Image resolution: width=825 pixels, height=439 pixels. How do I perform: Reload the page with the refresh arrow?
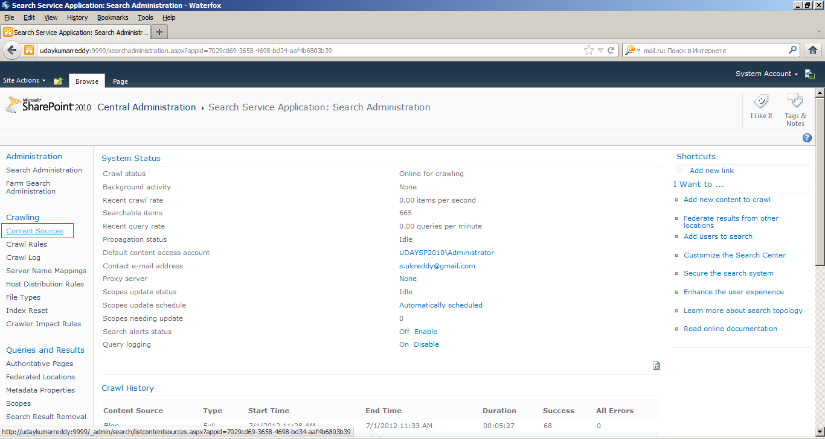(x=611, y=51)
